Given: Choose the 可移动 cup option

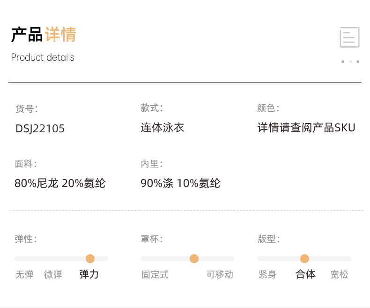Looking at the screenshot, I should (220, 275).
